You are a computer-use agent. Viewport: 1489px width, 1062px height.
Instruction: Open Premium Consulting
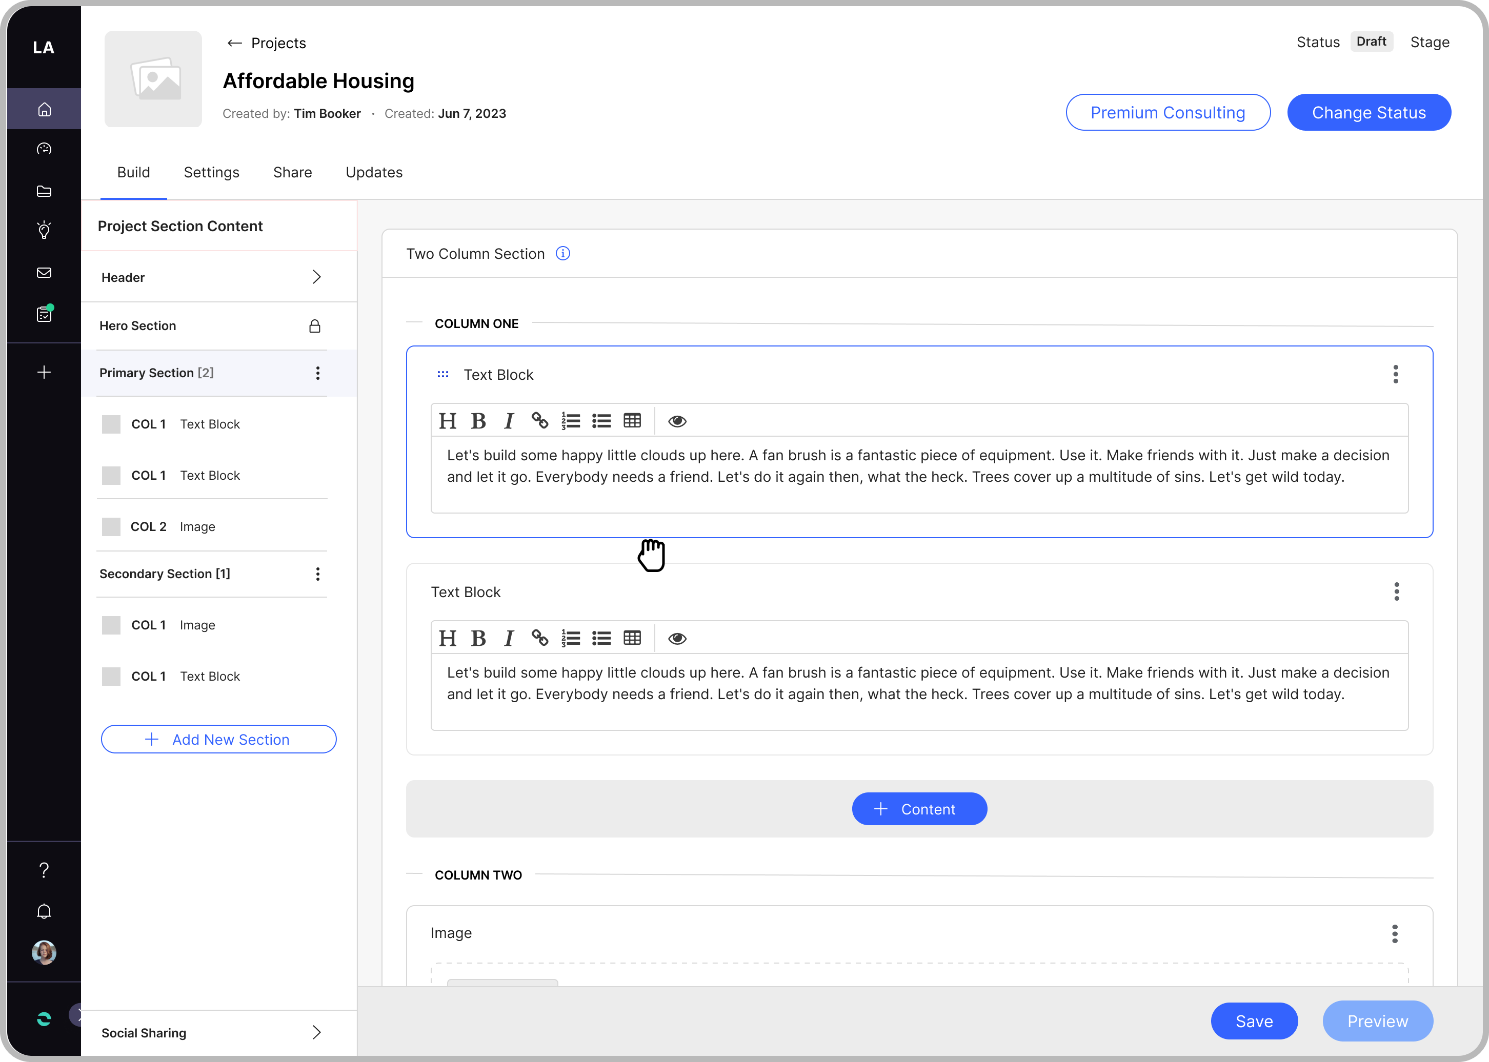click(1168, 112)
